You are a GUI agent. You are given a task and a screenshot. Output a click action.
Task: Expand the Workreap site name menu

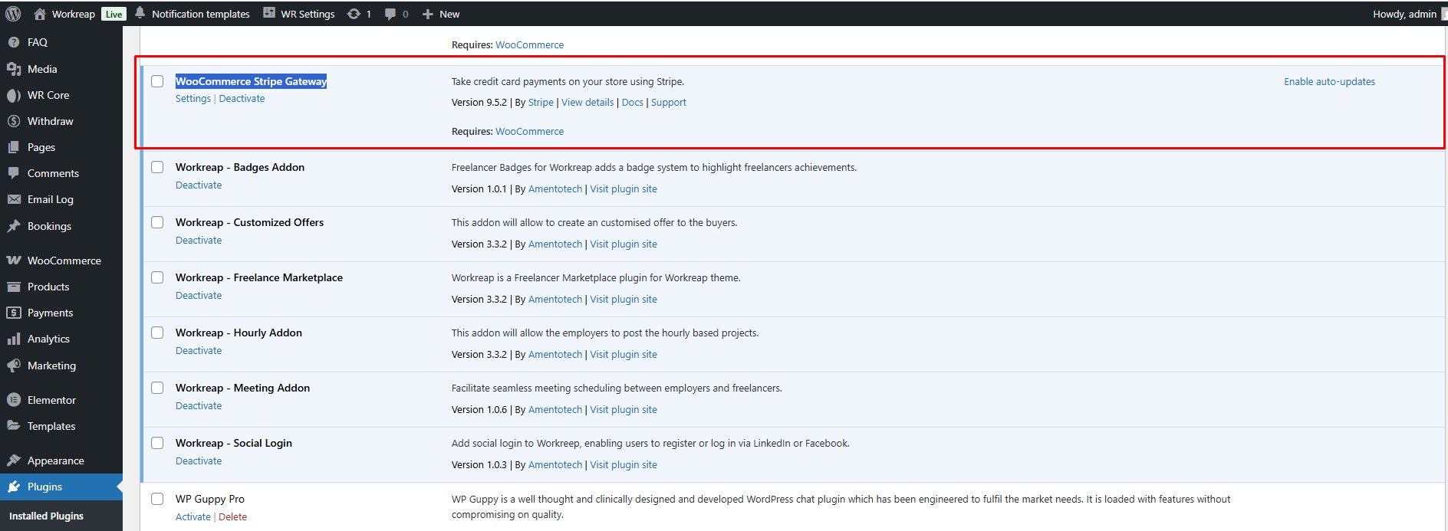(73, 14)
